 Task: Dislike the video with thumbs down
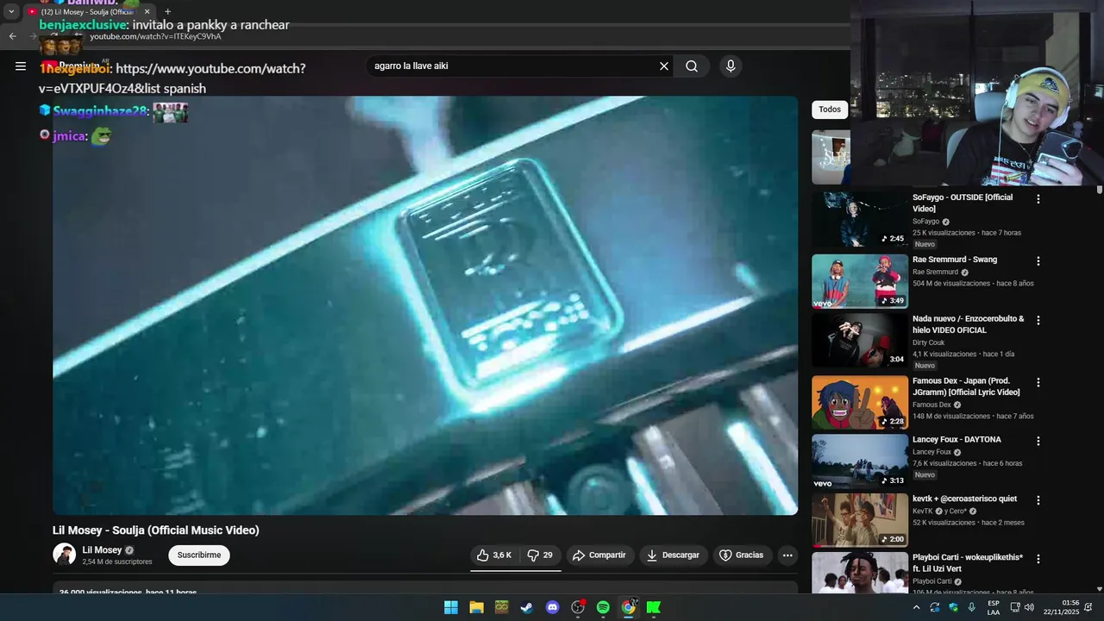click(540, 555)
